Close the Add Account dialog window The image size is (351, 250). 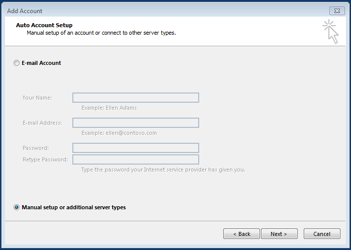(337, 11)
